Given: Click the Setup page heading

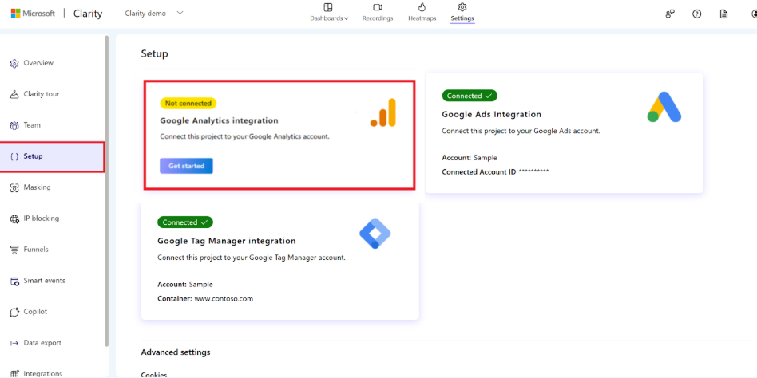Looking at the screenshot, I should [x=154, y=54].
